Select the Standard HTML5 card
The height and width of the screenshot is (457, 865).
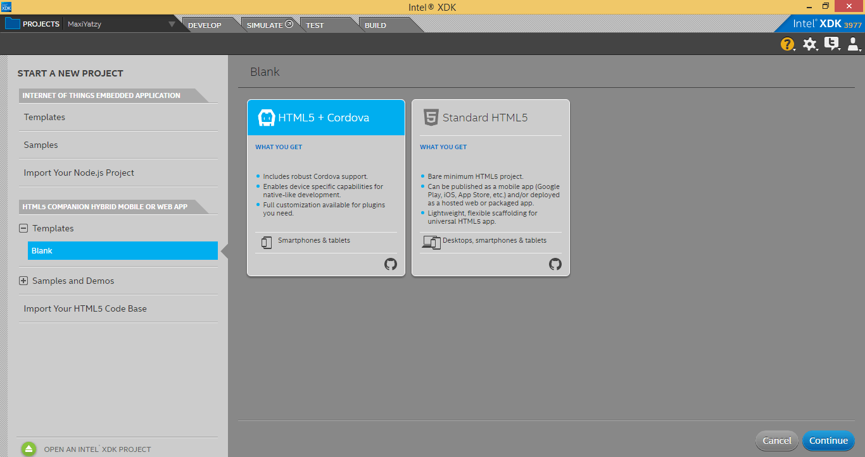[x=491, y=188]
